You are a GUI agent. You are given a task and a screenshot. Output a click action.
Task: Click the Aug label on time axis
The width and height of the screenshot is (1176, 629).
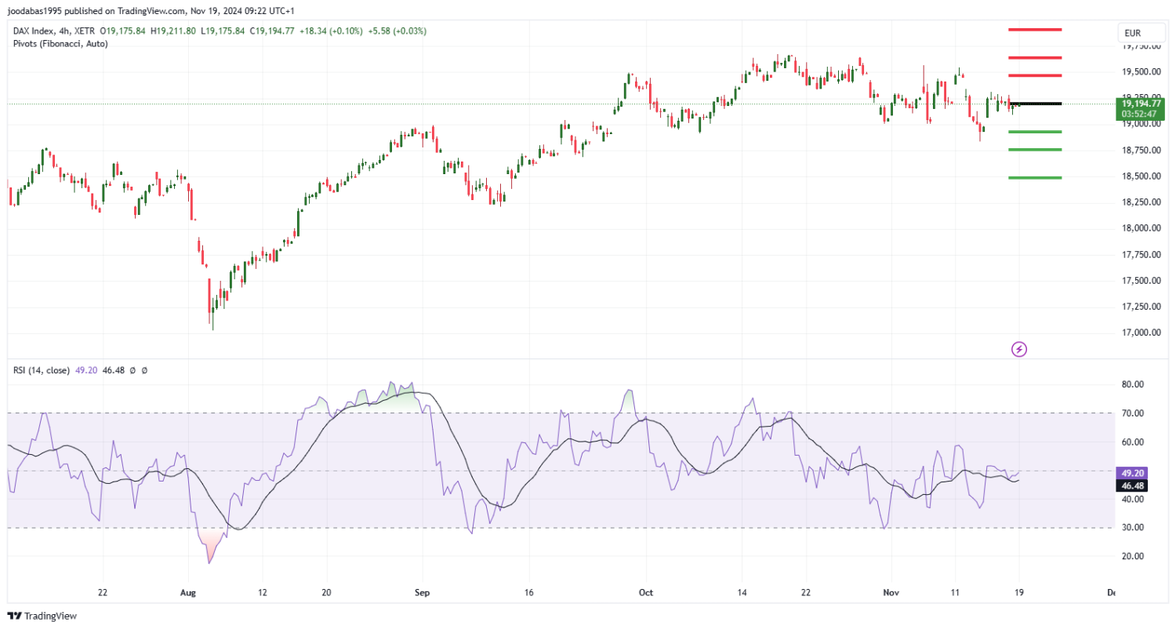click(187, 592)
